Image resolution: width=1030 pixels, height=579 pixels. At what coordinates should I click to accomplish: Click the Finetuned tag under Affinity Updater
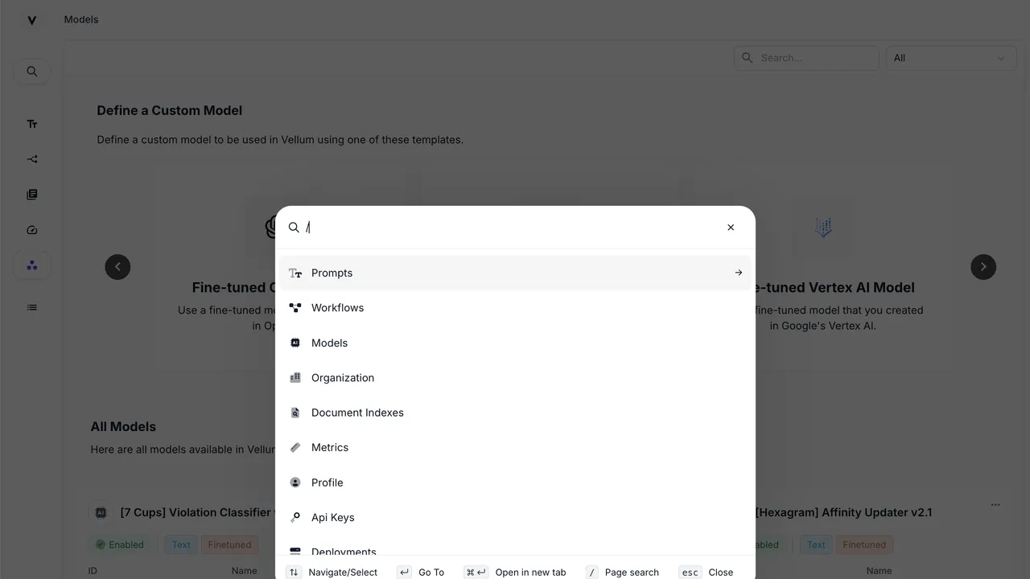pyautogui.click(x=864, y=544)
